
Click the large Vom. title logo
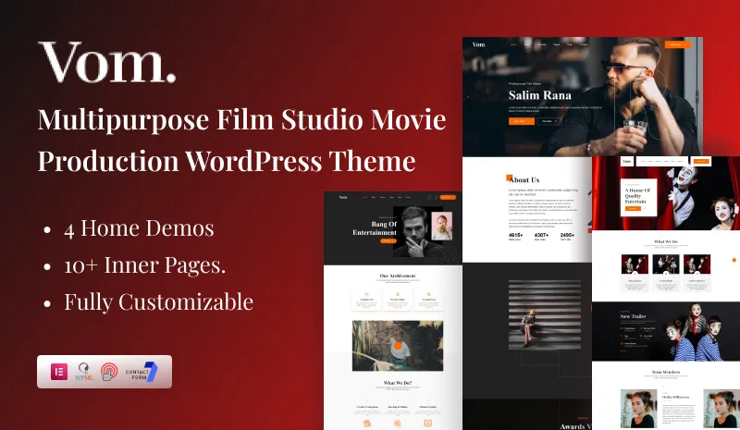107,63
